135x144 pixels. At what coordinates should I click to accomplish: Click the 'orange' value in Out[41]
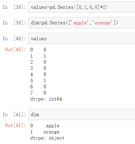pos(51,132)
